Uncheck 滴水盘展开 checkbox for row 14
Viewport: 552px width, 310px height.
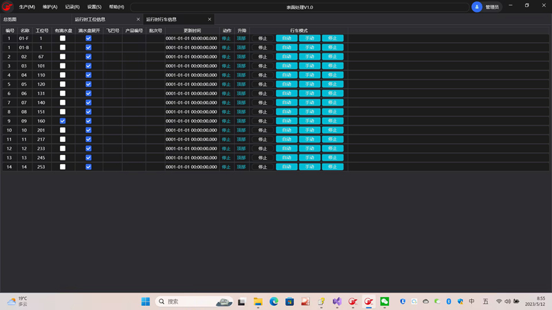(x=88, y=167)
